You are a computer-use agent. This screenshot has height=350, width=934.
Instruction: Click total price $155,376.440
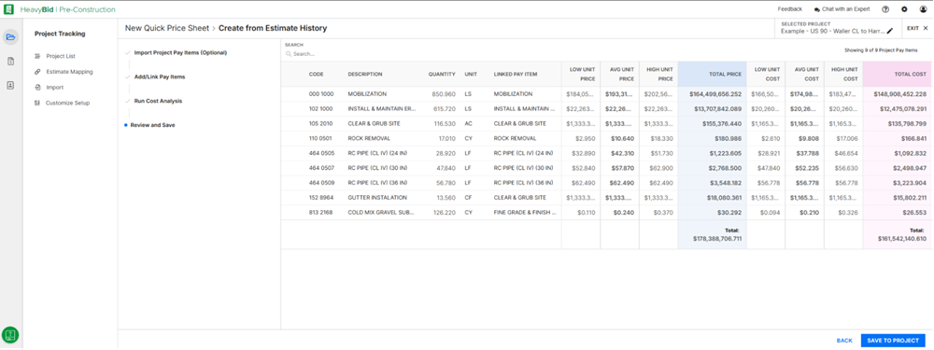(723, 123)
